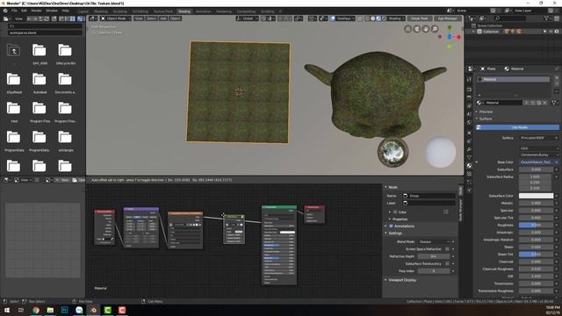Open the Material properties tab icon

[469, 166]
